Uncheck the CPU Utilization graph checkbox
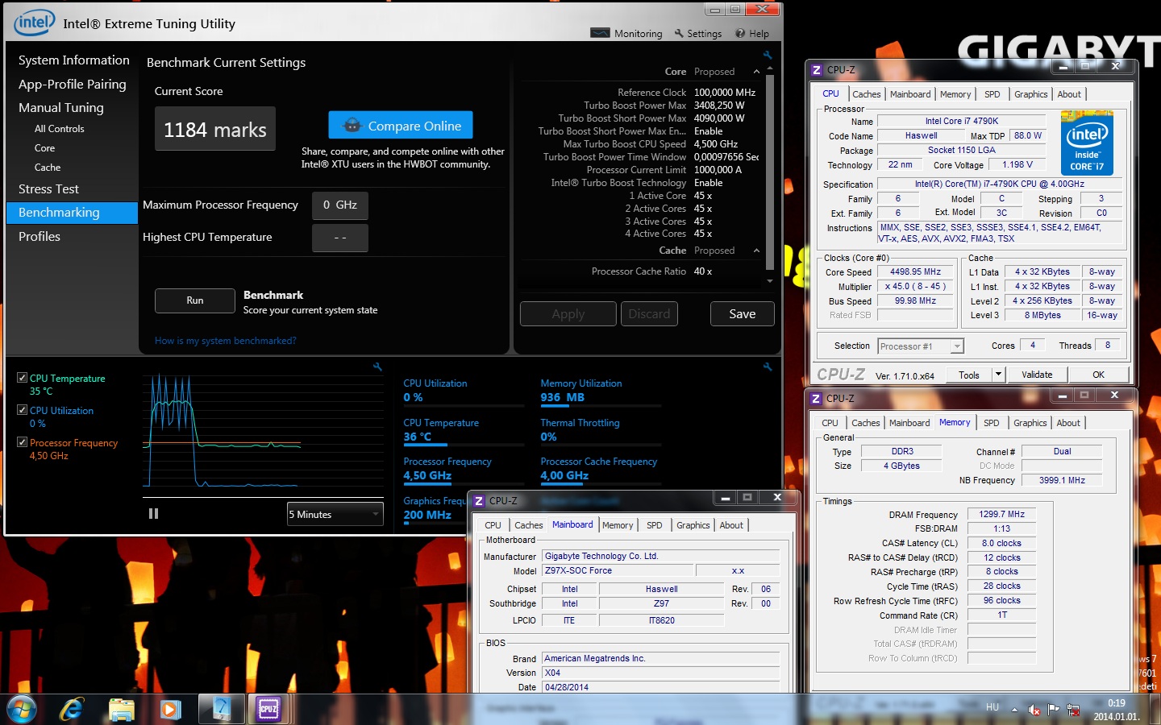Viewport: 1161px width, 725px height. (x=23, y=409)
